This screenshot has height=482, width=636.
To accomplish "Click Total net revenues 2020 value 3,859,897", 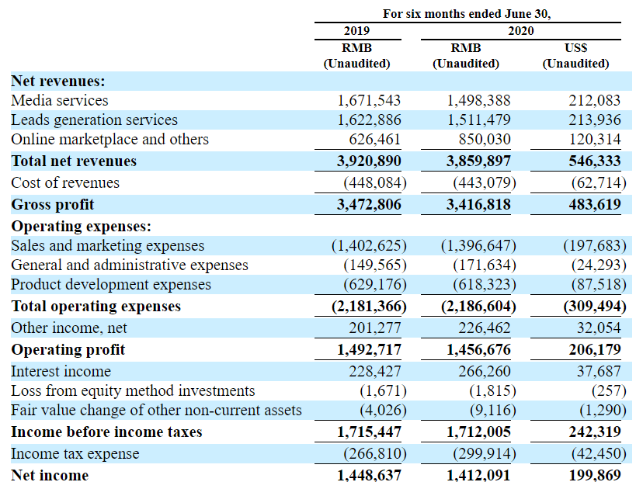I will tap(478, 161).
